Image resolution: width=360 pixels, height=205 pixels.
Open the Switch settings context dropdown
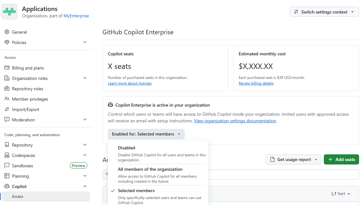click(x=324, y=12)
